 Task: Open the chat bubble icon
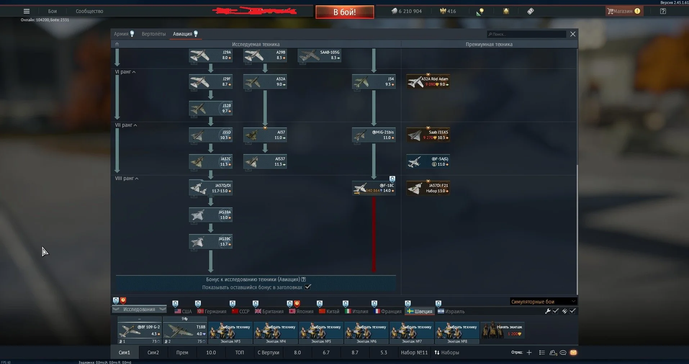point(563,352)
